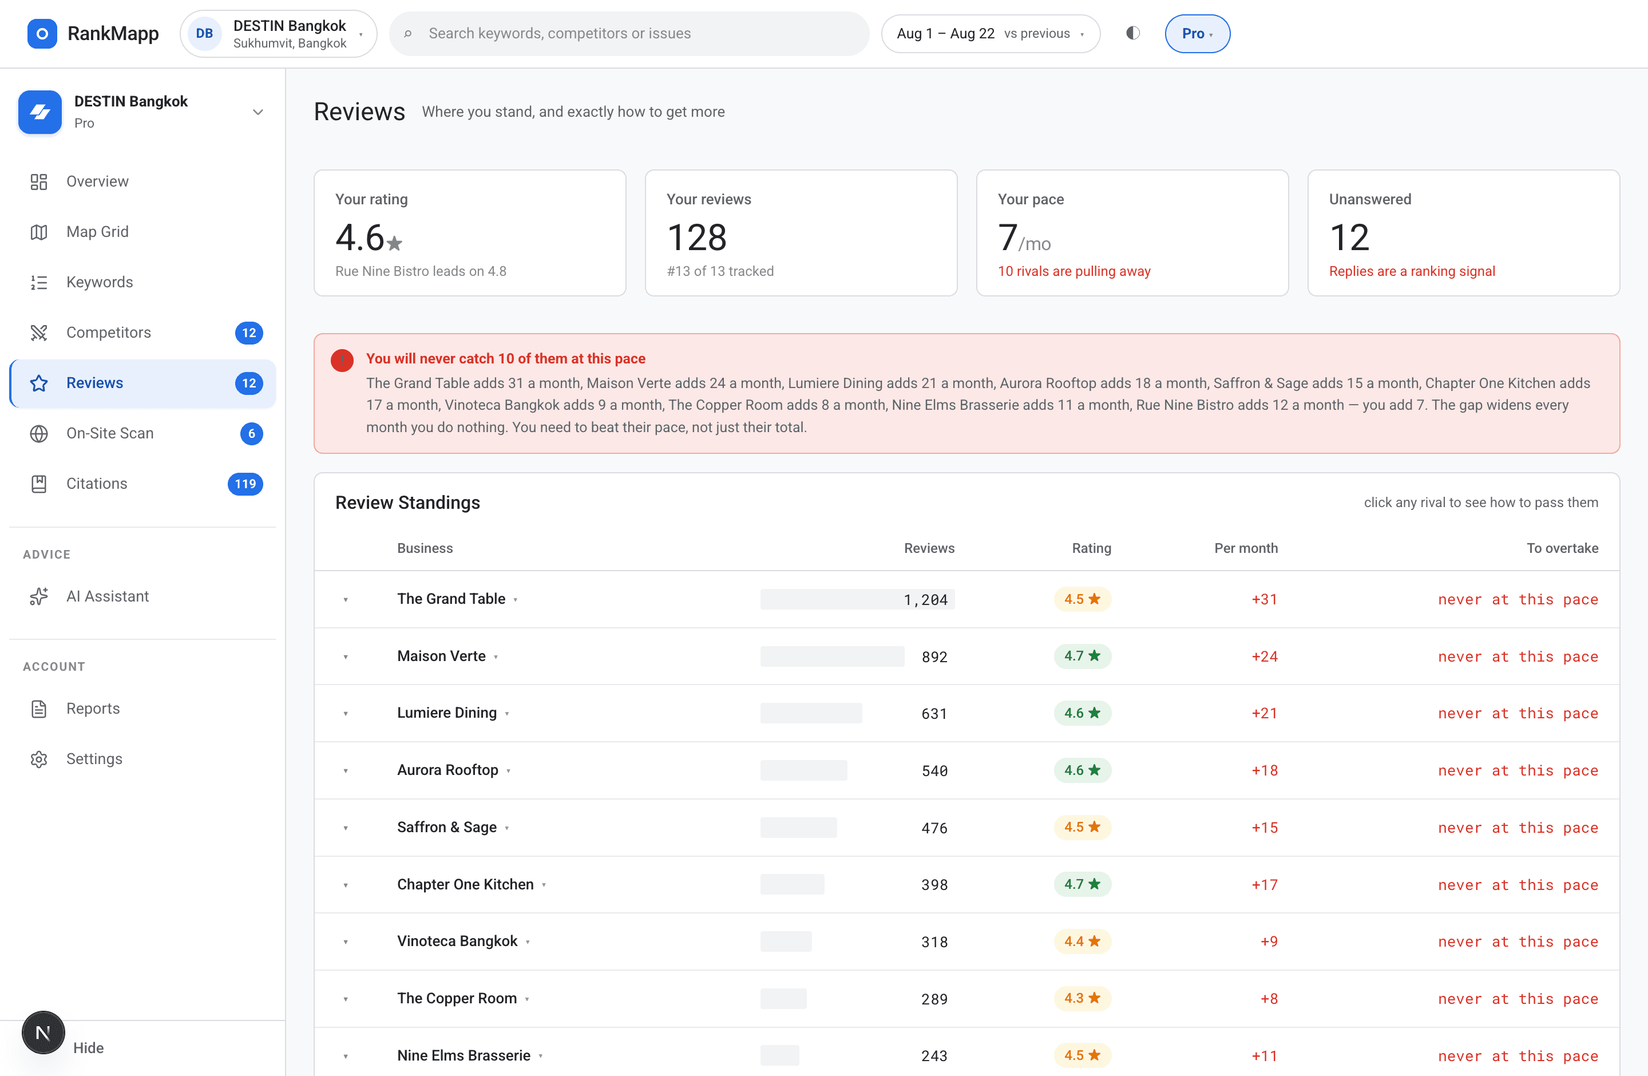Viewport: 1648px width, 1076px height.
Task: Click the Your rating card
Action: coord(469,232)
